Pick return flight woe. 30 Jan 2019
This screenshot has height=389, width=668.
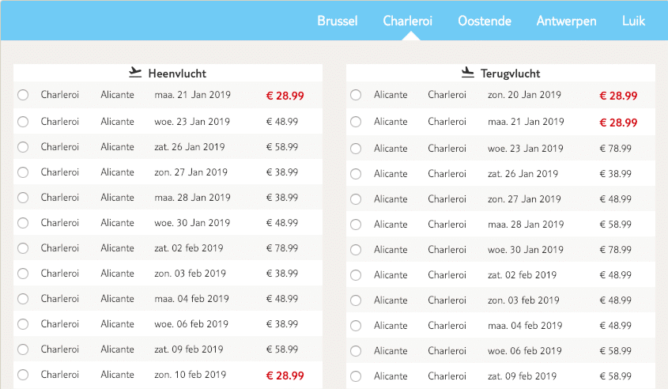356,250
